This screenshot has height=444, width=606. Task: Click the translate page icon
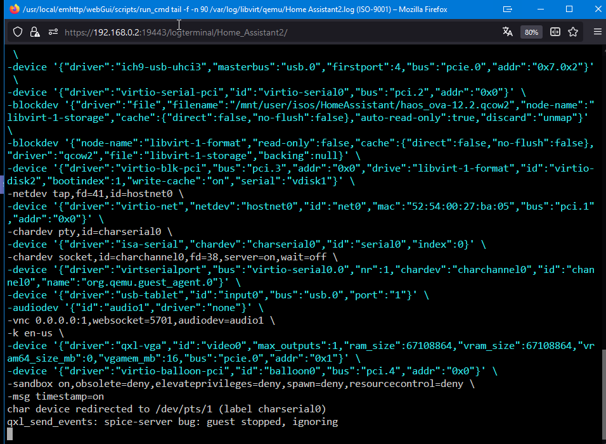pyautogui.click(x=508, y=32)
